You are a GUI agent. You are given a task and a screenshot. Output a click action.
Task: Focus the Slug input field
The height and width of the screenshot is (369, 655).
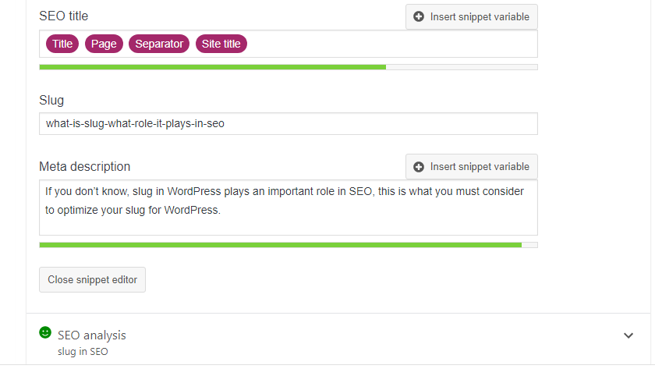tap(289, 124)
